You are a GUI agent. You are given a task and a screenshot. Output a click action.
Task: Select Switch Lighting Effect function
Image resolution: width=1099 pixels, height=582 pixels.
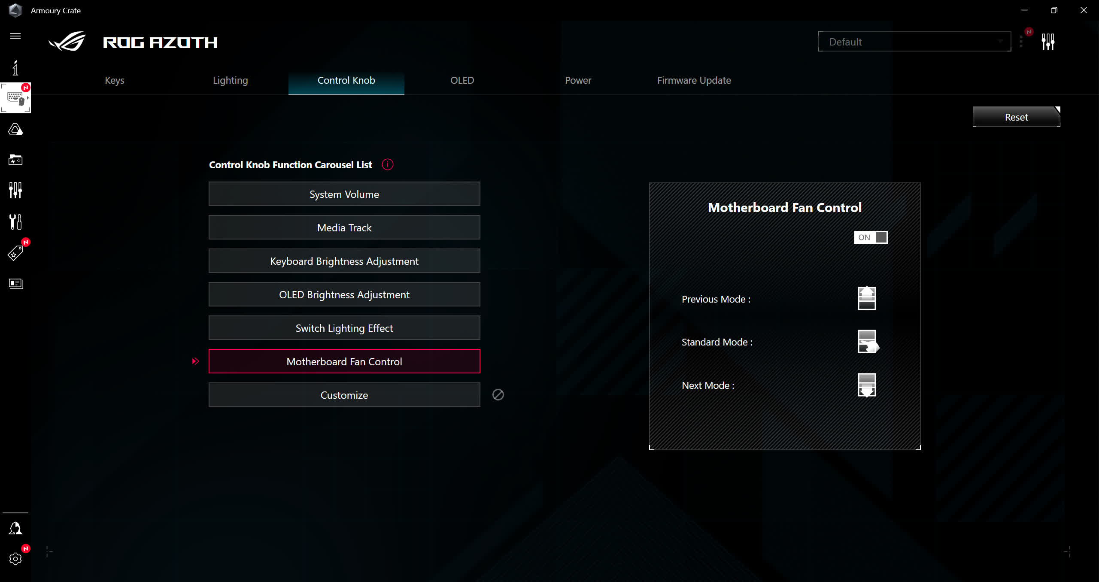(x=344, y=328)
